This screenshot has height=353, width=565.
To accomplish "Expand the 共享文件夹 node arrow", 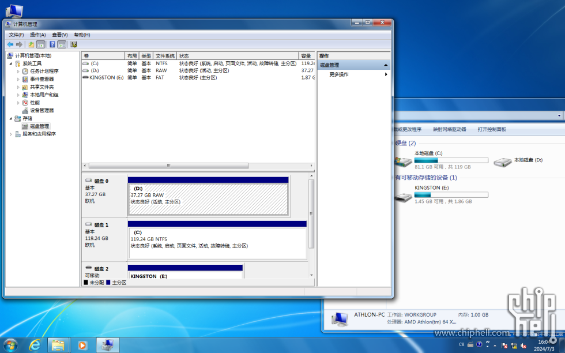I will click(18, 87).
